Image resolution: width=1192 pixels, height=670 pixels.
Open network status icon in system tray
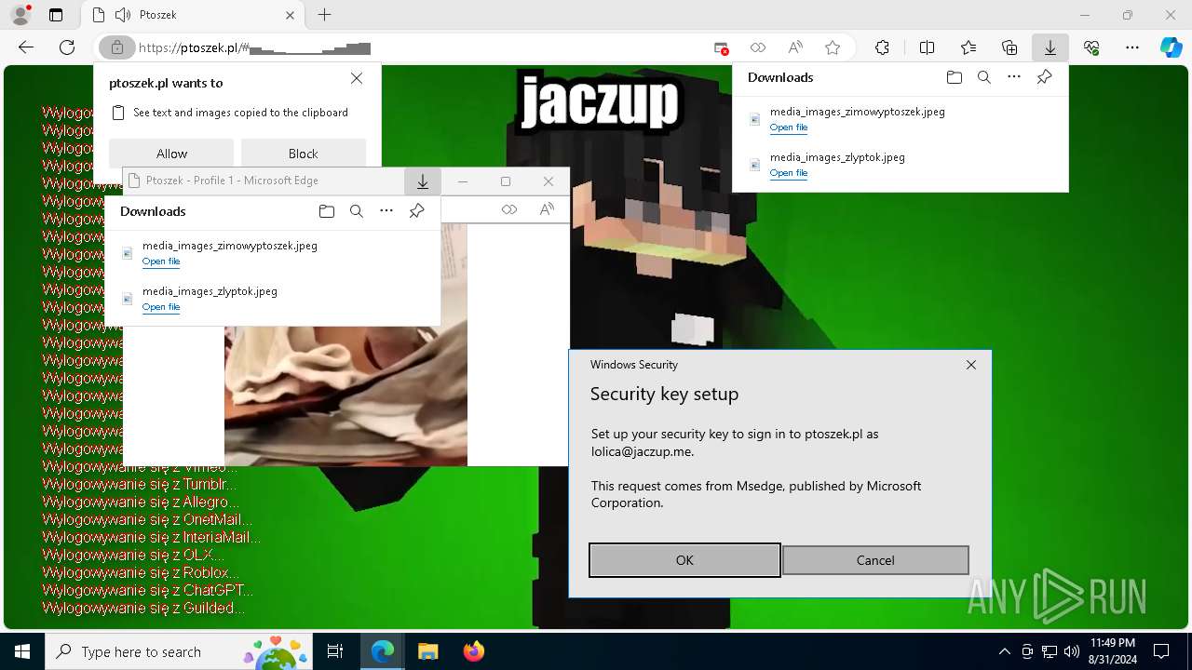(x=1050, y=651)
